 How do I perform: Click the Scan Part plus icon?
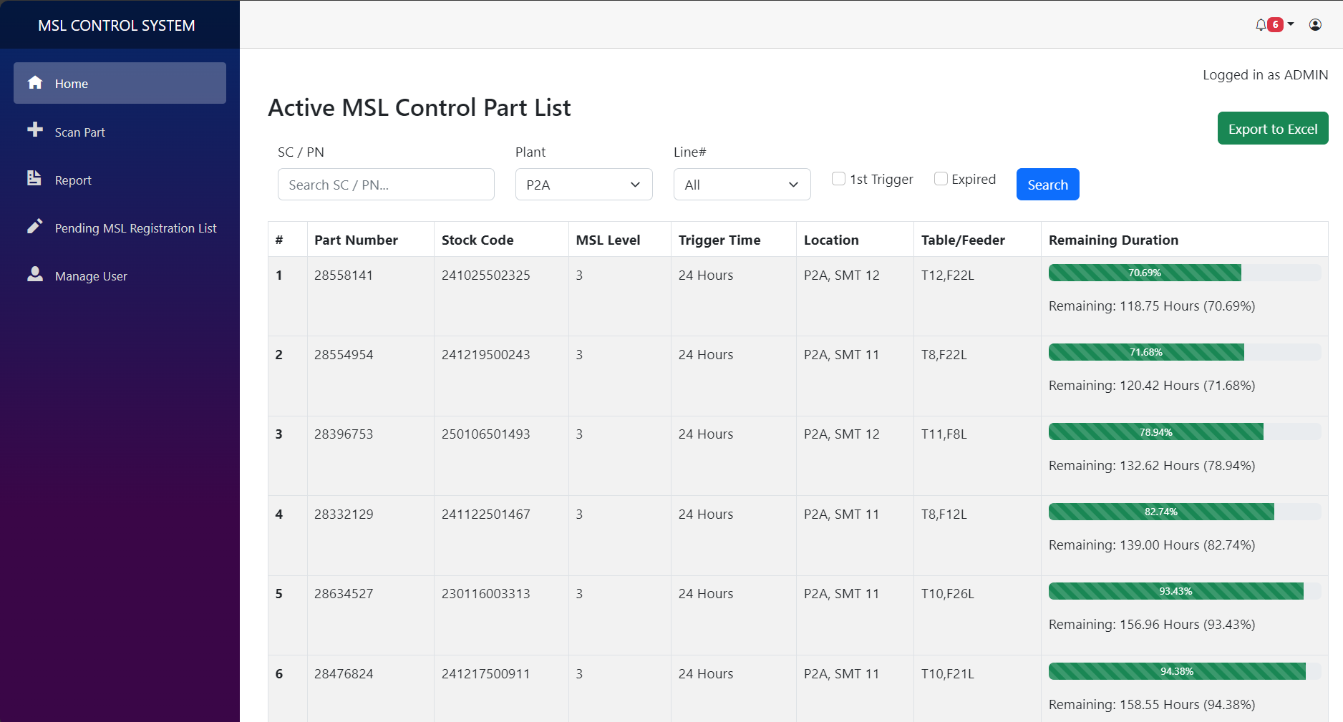35,130
